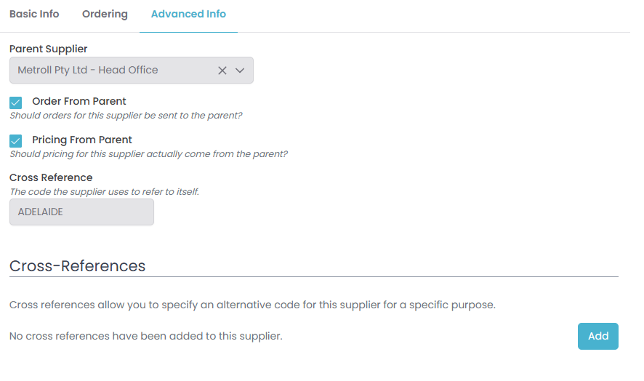This screenshot has height=381, width=644.
Task: Focus the Cross Reference field containing ADELAIDE
Action: (x=81, y=212)
